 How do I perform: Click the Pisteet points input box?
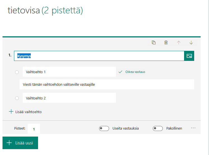34,129
